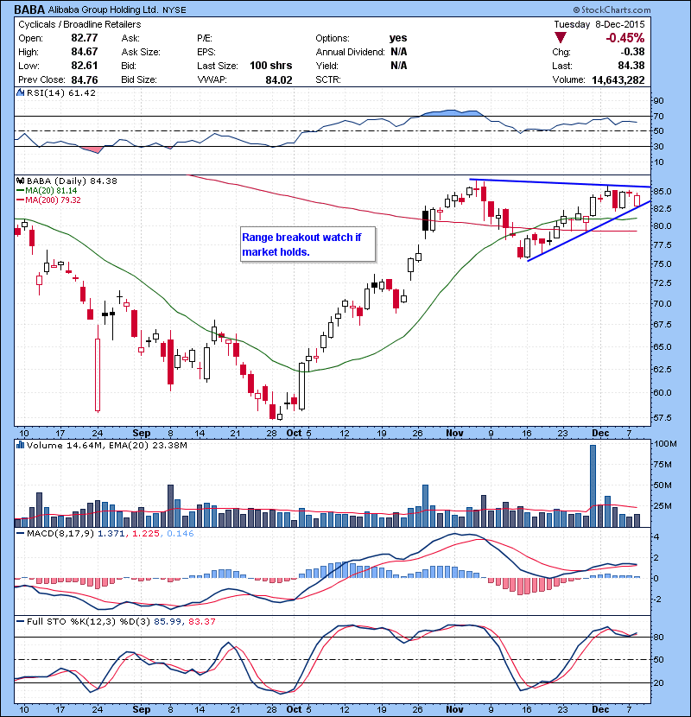Click the Alibaba Group Holding Ltd. company name
This screenshot has width=691, height=717.
coord(104,10)
